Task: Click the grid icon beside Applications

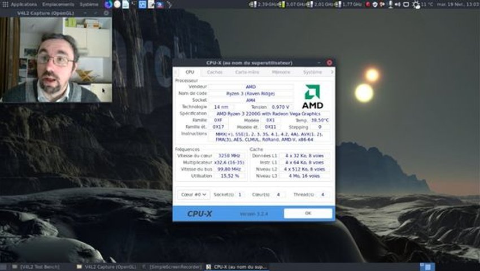Action: [5, 5]
